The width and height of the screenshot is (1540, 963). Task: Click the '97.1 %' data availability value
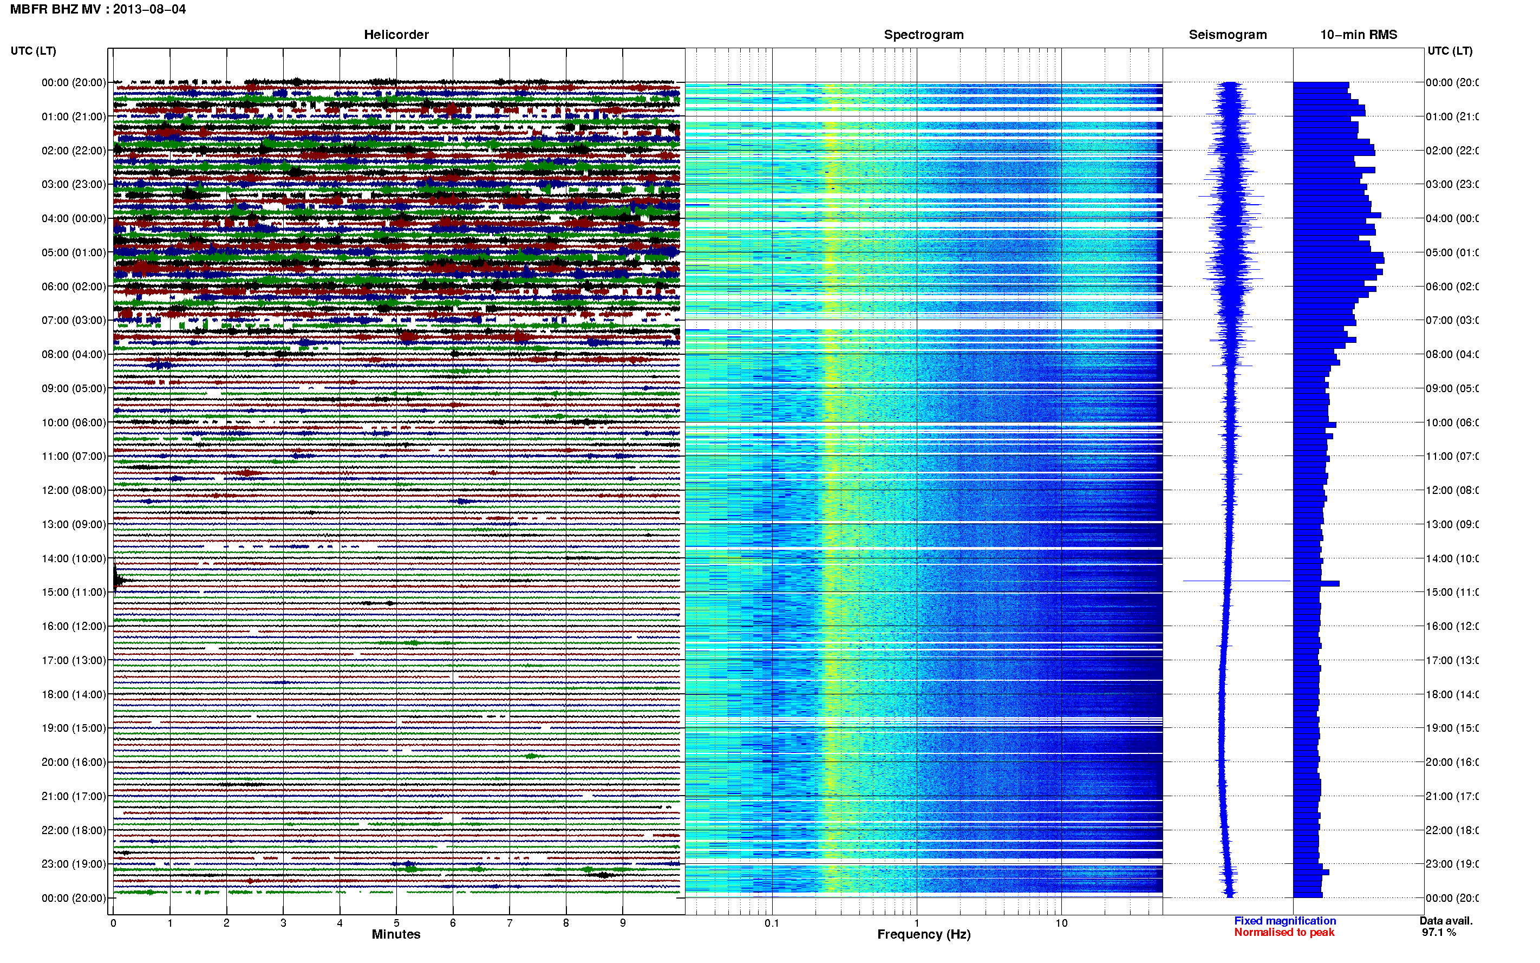pyautogui.click(x=1439, y=933)
